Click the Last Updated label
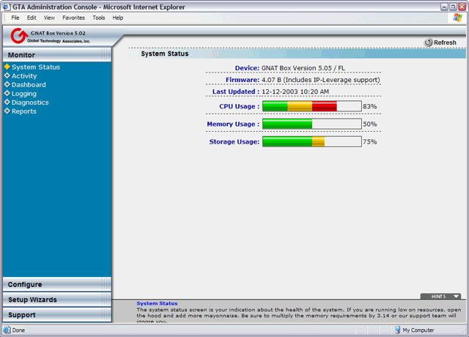 click(236, 92)
